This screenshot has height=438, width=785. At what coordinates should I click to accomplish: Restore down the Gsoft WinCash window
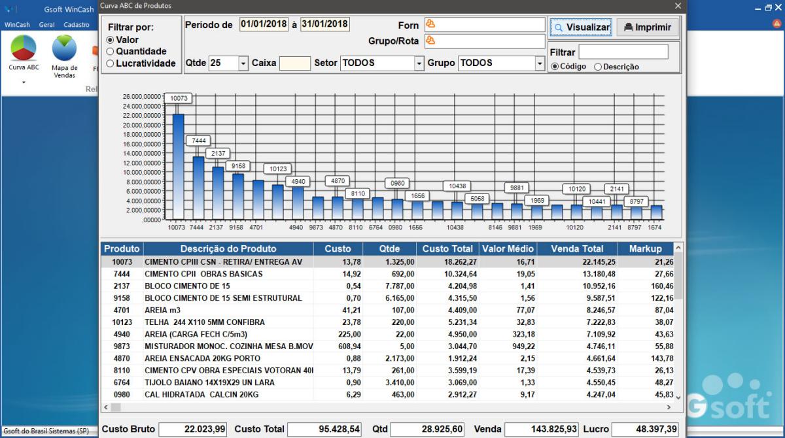click(x=769, y=8)
